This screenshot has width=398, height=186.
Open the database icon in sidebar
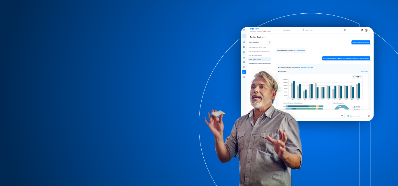pyautogui.click(x=244, y=47)
